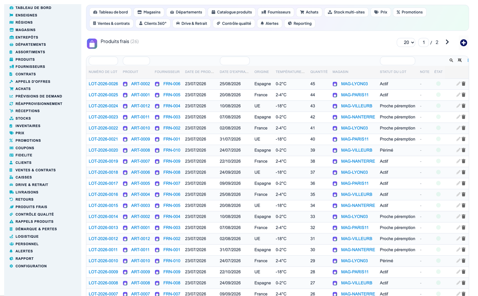Open the Stock multi-sites tab

(x=346, y=12)
